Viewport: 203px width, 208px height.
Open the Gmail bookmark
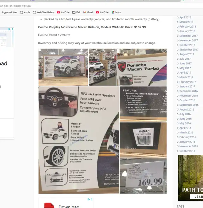pos(88,12)
